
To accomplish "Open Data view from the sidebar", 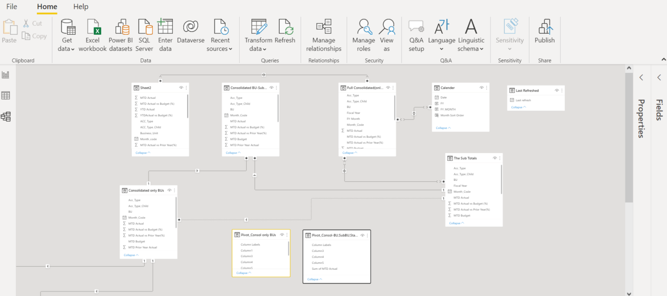I will tap(6, 95).
